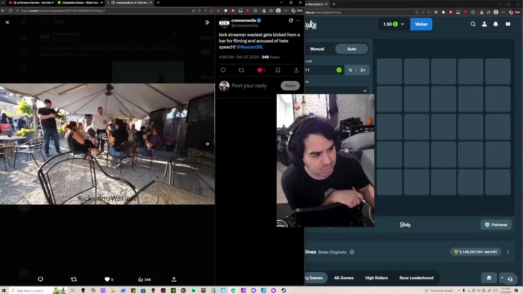The image size is (523, 294).
Task: Click the 5,148,297.00× hov141 trophy record
Action: [476, 252]
